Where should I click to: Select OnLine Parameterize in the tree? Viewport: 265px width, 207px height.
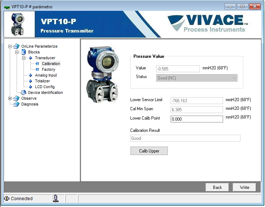(x=39, y=46)
